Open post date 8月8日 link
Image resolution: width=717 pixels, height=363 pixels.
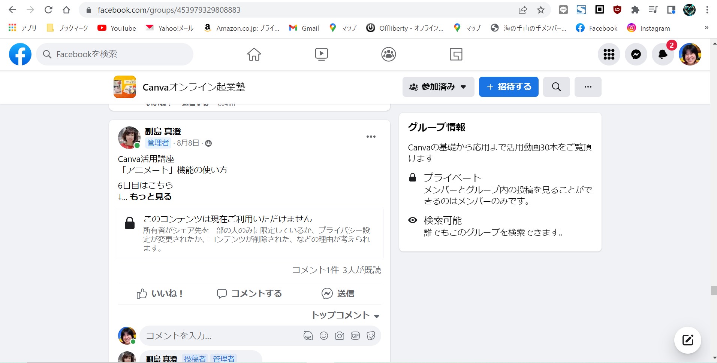click(188, 143)
